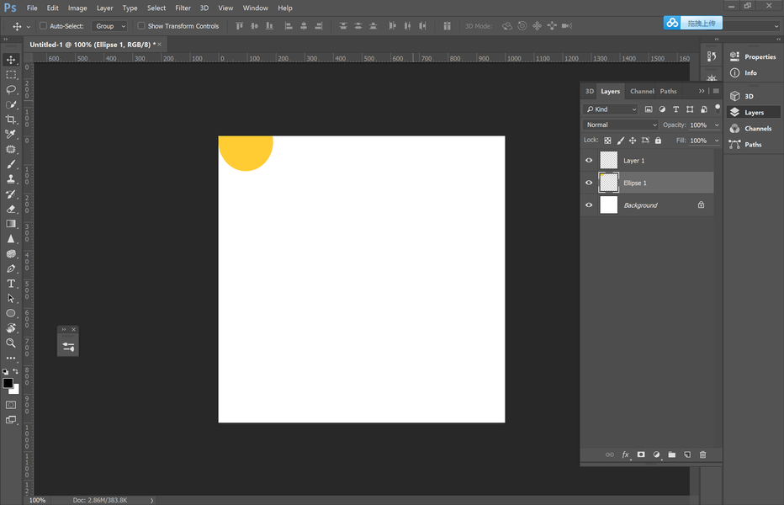Create new fill or adjustment layer
Viewport: 784px width, 505px height.
pos(656,454)
